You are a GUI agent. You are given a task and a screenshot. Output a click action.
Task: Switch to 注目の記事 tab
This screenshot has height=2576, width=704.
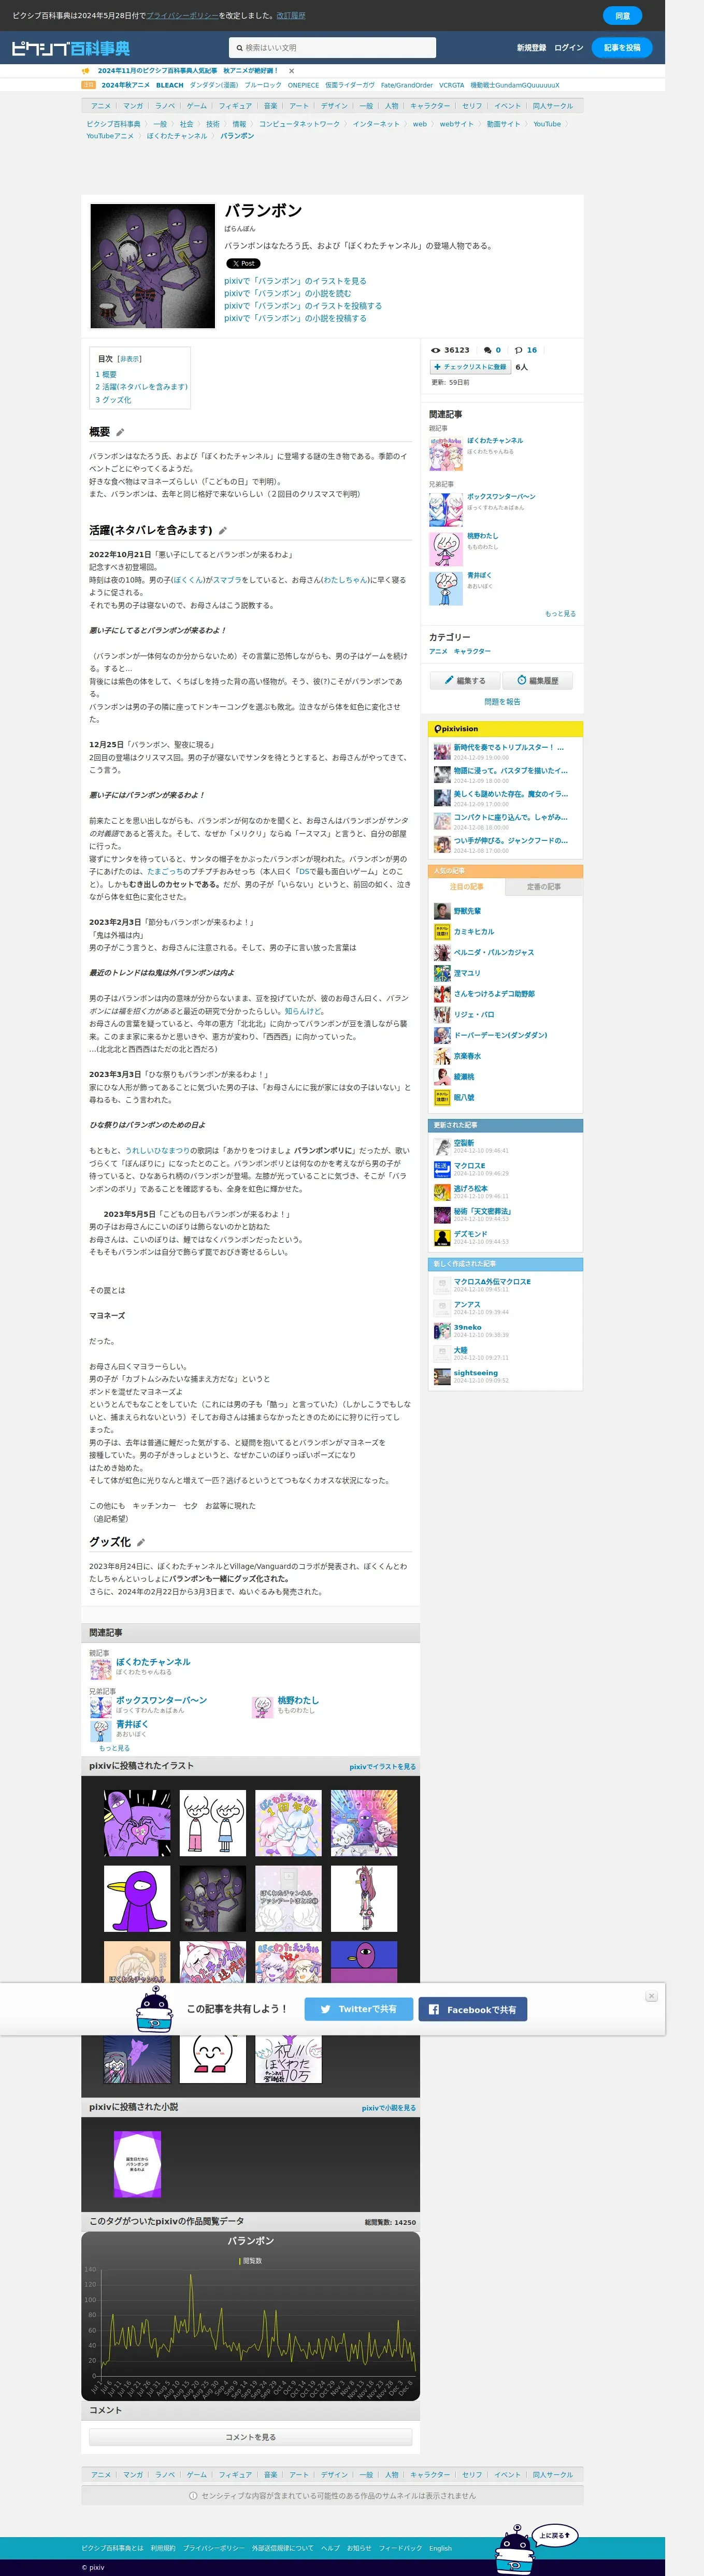coord(466,886)
